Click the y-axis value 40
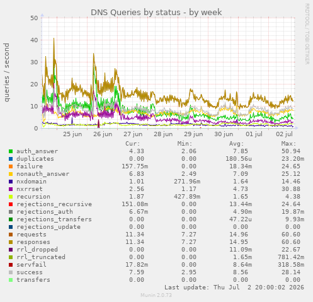 tap(34, 40)
